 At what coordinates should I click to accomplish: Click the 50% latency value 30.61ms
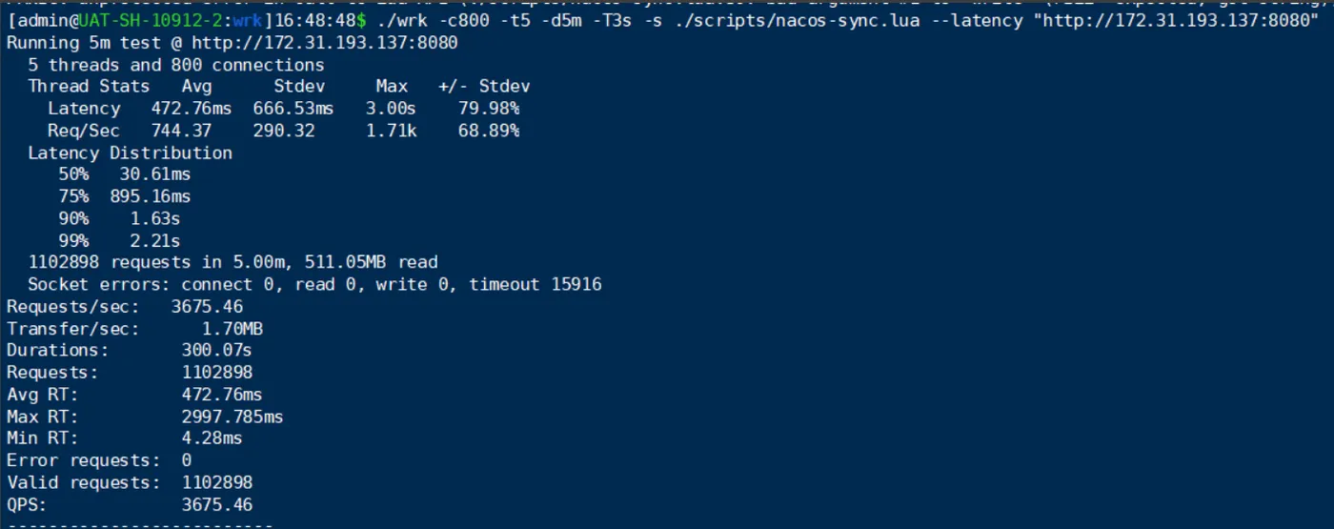coord(154,174)
